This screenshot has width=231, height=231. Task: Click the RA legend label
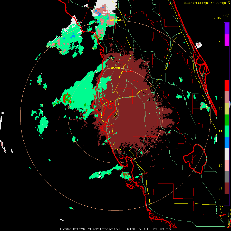click(220, 132)
